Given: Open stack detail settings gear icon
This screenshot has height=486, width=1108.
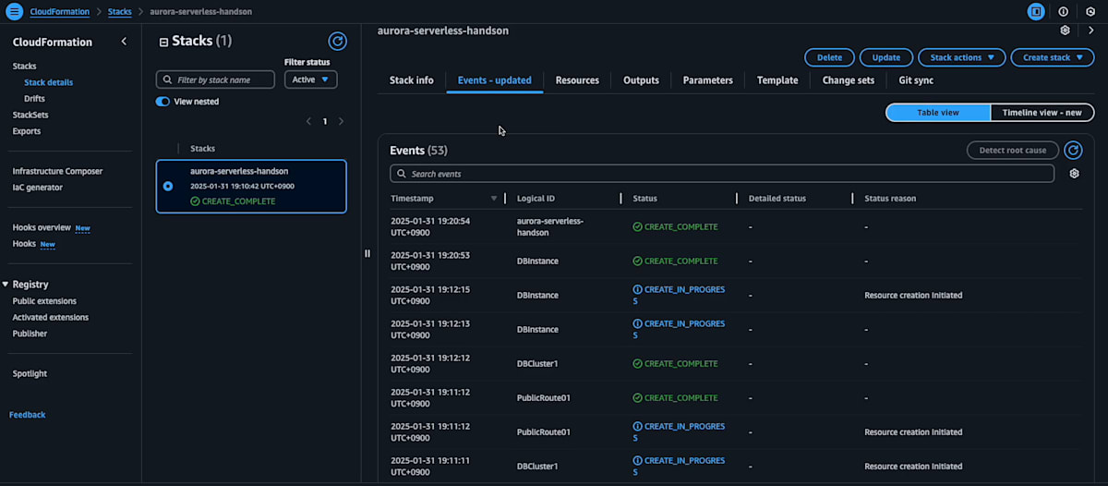Looking at the screenshot, I should coord(1065,30).
